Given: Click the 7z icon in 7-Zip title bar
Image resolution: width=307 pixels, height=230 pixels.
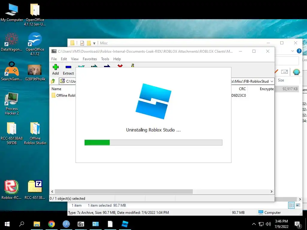Looking at the screenshot, I should pos(54,52).
